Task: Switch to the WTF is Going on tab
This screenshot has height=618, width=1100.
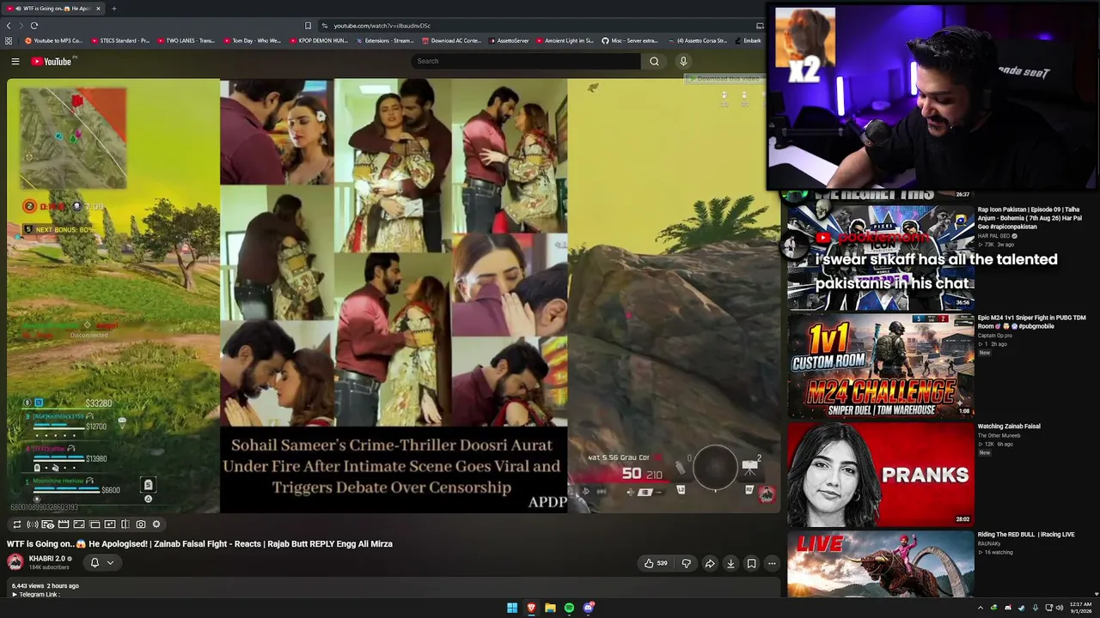Action: 53,9
